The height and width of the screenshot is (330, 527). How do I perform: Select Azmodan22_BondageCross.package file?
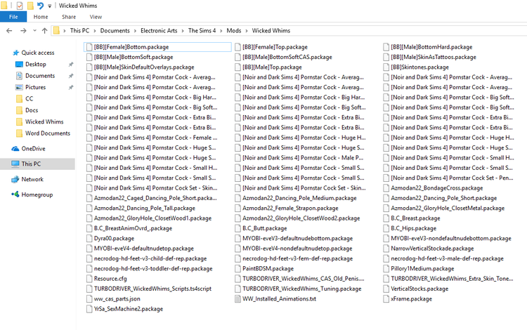click(436, 188)
